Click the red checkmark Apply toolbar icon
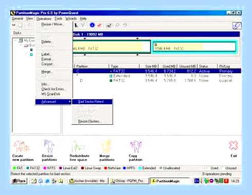The image size is (252, 195). click(x=99, y=25)
